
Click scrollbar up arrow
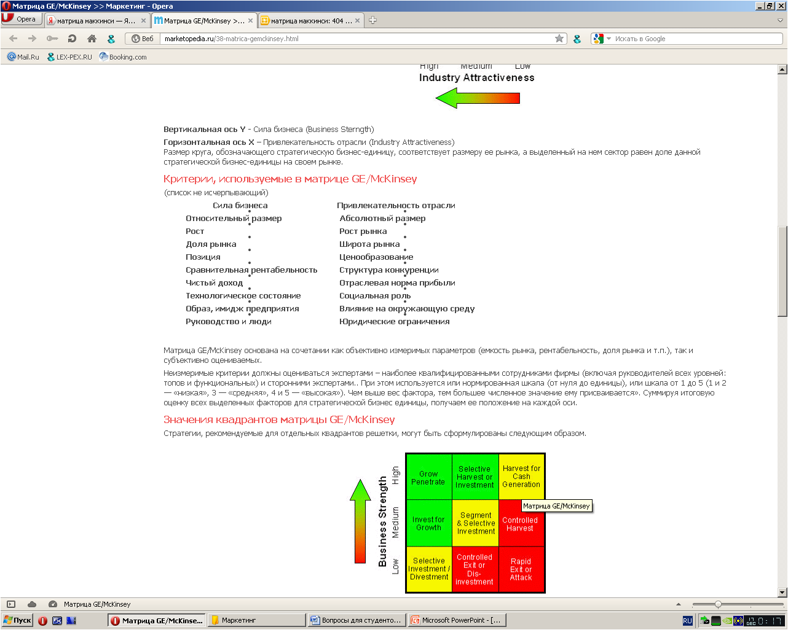pos(782,69)
